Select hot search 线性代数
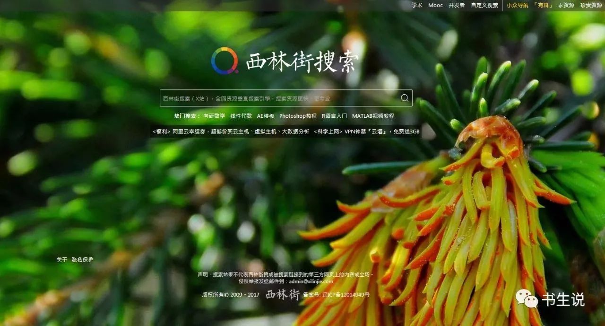This screenshot has height=326, width=605. [241, 116]
